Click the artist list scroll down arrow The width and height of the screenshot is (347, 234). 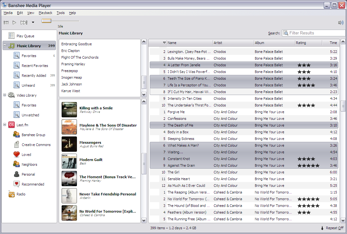(144, 95)
